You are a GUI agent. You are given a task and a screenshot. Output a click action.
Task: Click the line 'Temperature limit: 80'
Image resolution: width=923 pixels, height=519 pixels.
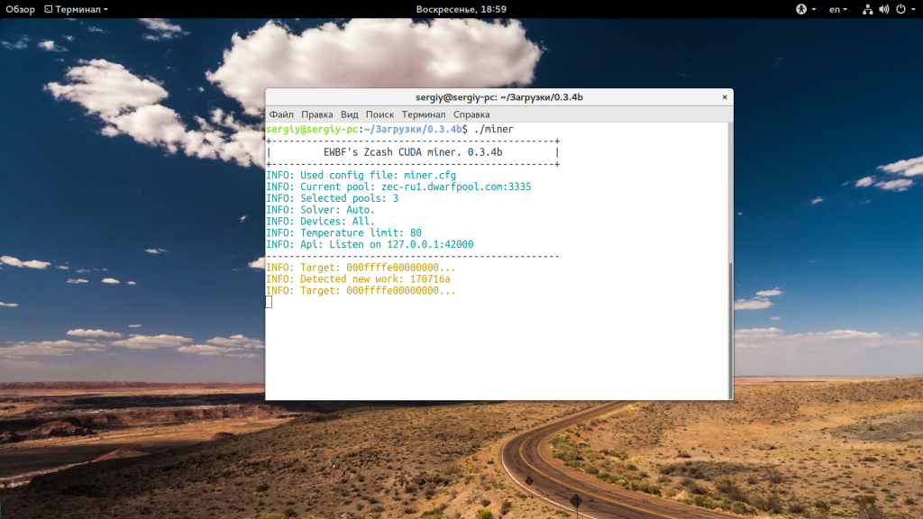click(x=343, y=233)
